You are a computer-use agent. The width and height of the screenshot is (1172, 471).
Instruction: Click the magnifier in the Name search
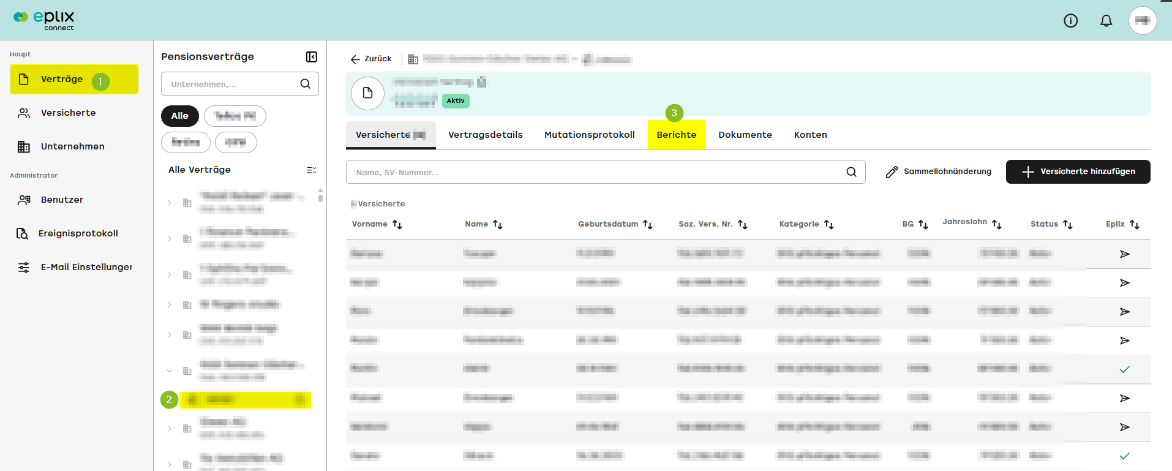[851, 172]
